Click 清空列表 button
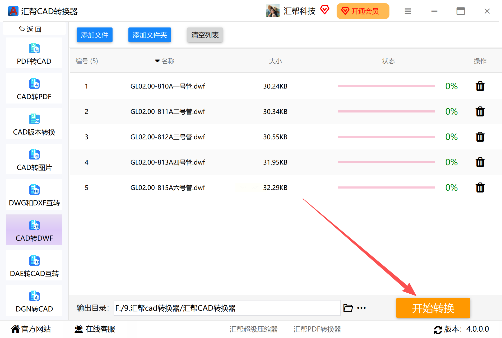The height and width of the screenshot is (338, 502). (x=205, y=35)
